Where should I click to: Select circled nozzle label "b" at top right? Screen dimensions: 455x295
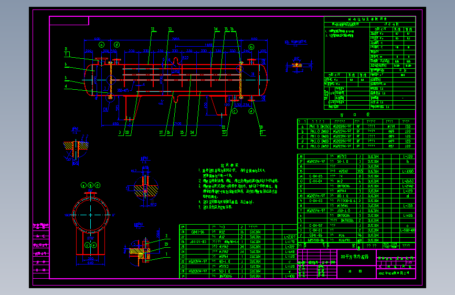point(251,47)
